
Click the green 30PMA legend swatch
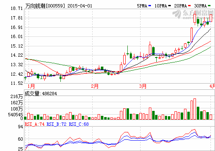coord(209,6)
